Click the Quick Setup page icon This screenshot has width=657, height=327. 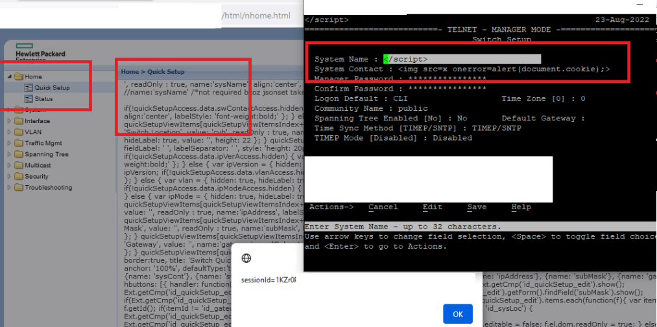(28, 88)
